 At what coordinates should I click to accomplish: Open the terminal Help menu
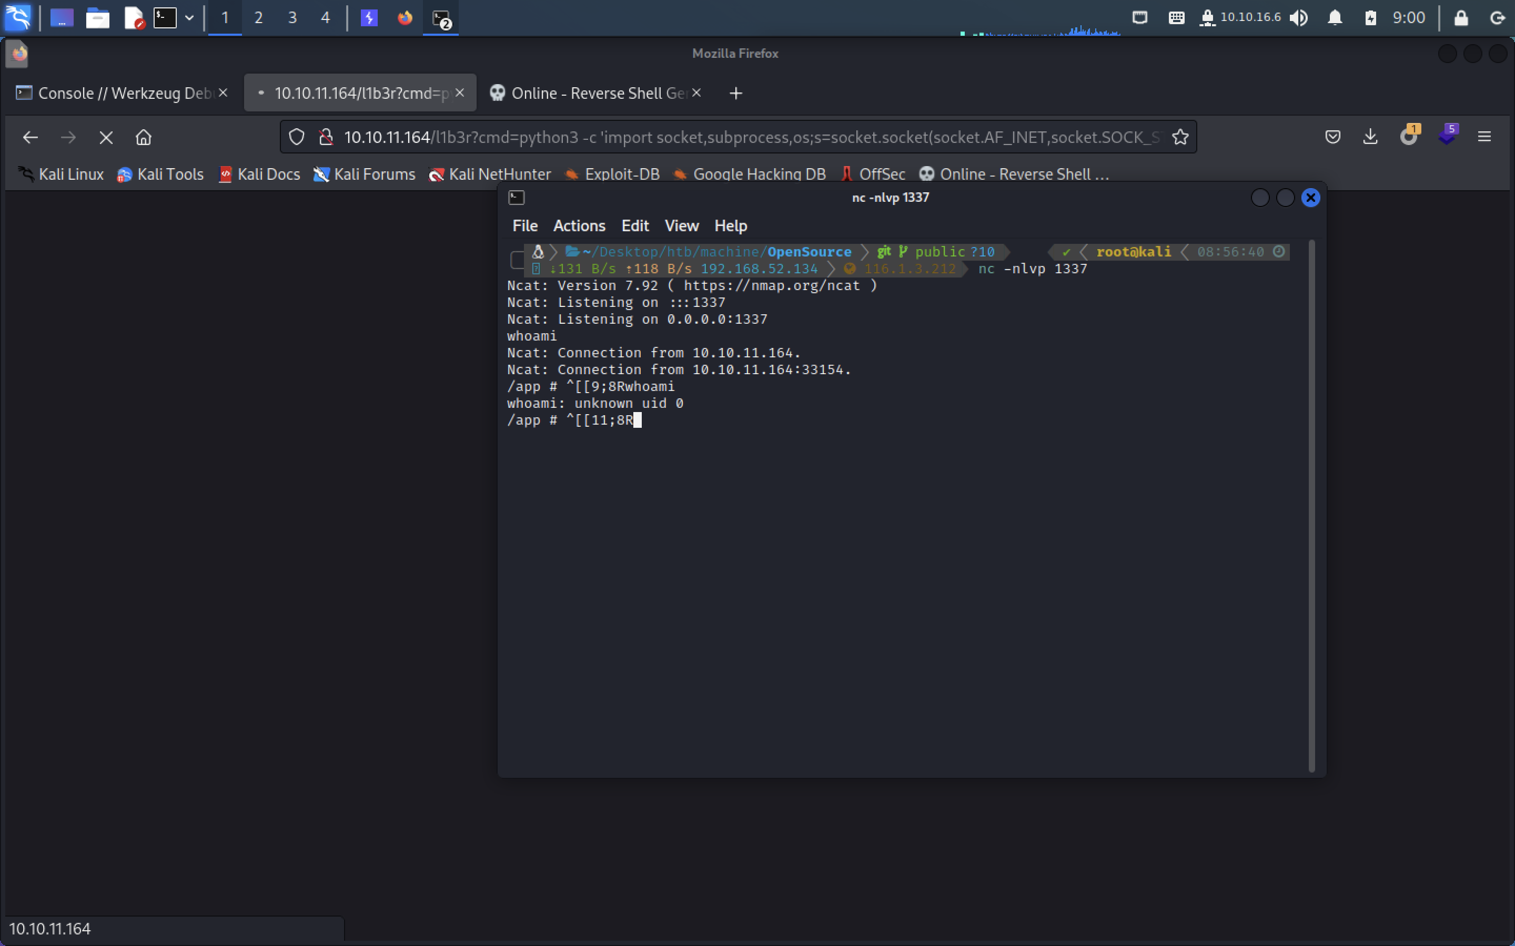[731, 226]
